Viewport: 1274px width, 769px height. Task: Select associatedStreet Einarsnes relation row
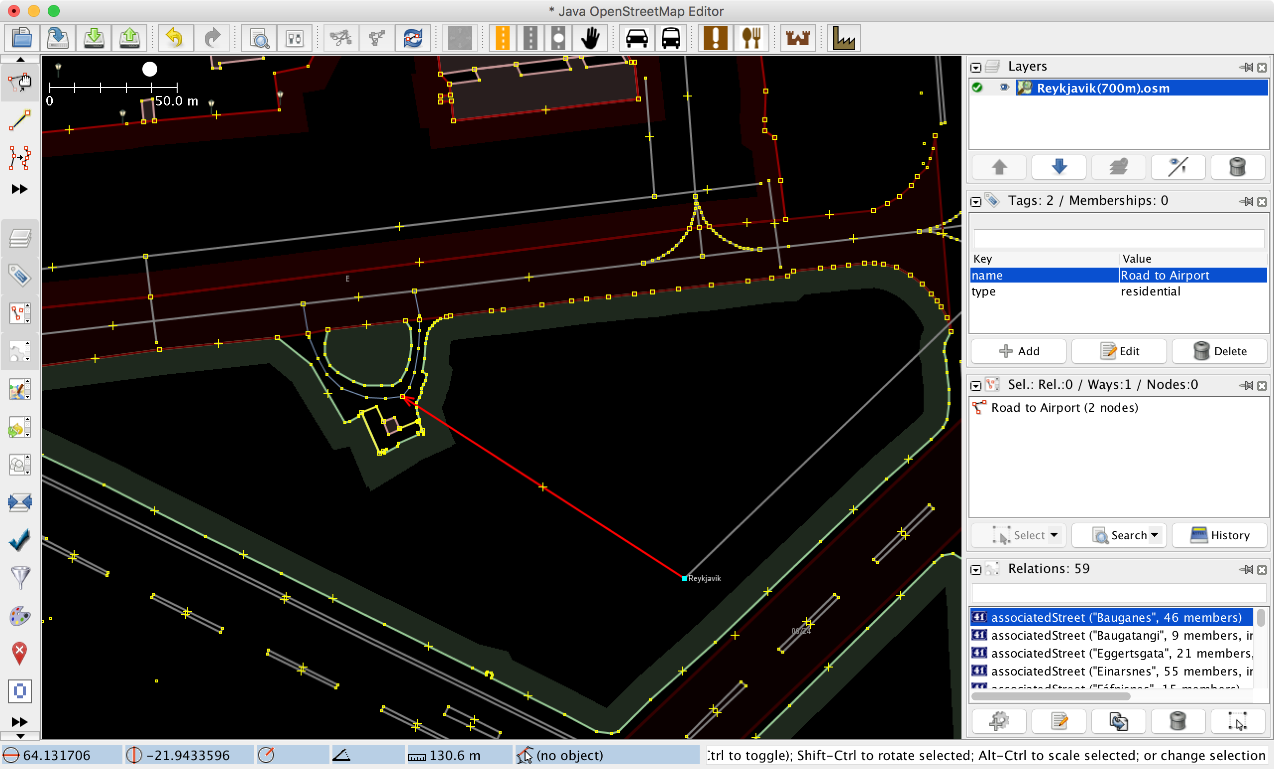click(x=1111, y=671)
